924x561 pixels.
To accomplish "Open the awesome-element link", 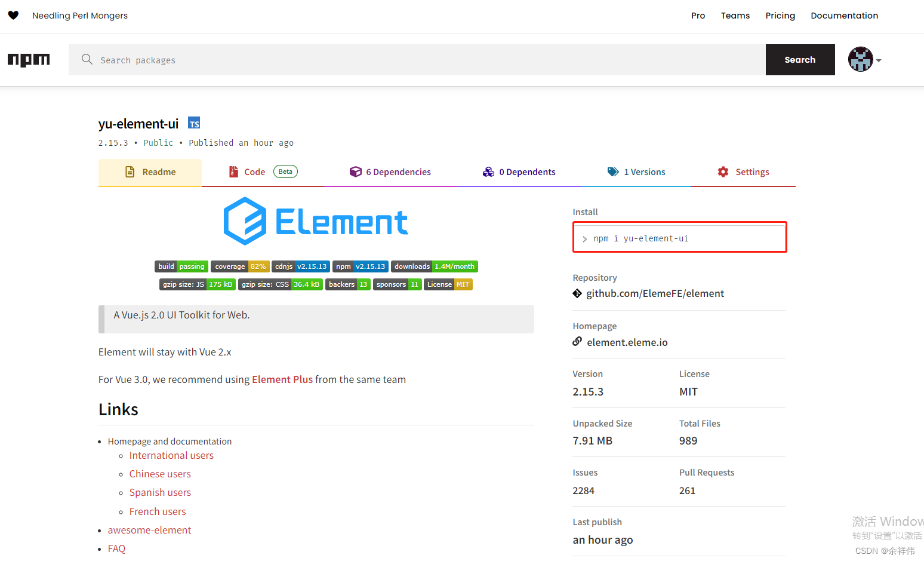I will coord(149,530).
